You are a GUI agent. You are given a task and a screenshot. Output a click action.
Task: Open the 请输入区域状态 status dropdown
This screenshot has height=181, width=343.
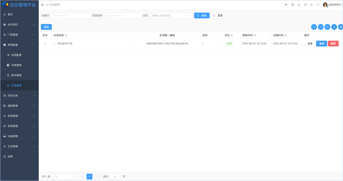(171, 15)
